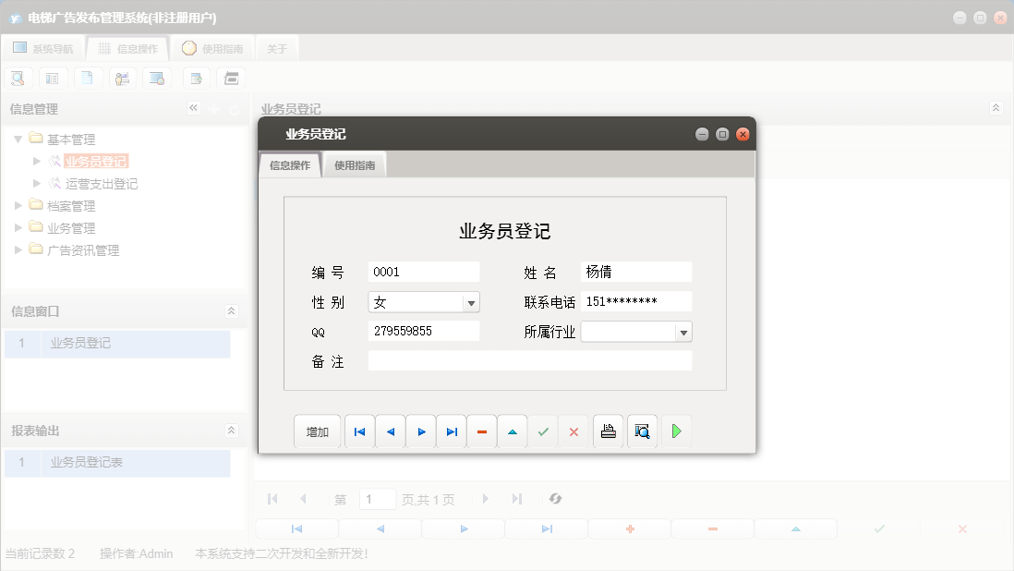Click the page number input field

377,498
